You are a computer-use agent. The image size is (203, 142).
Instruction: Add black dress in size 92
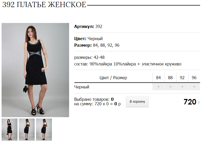click(x=182, y=87)
